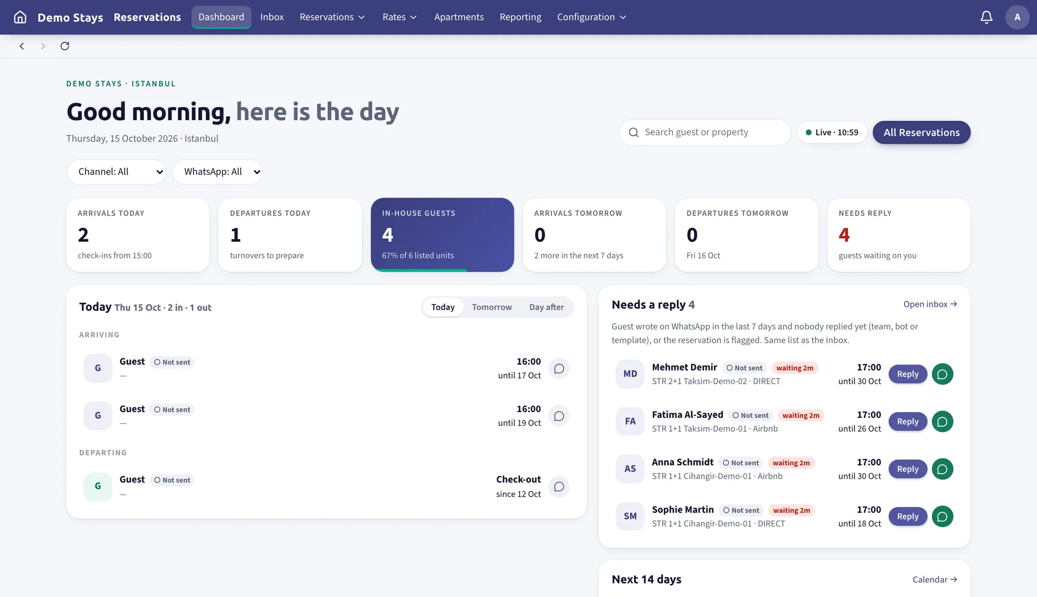
Task: Switch to the Today tab
Action: [443, 307]
